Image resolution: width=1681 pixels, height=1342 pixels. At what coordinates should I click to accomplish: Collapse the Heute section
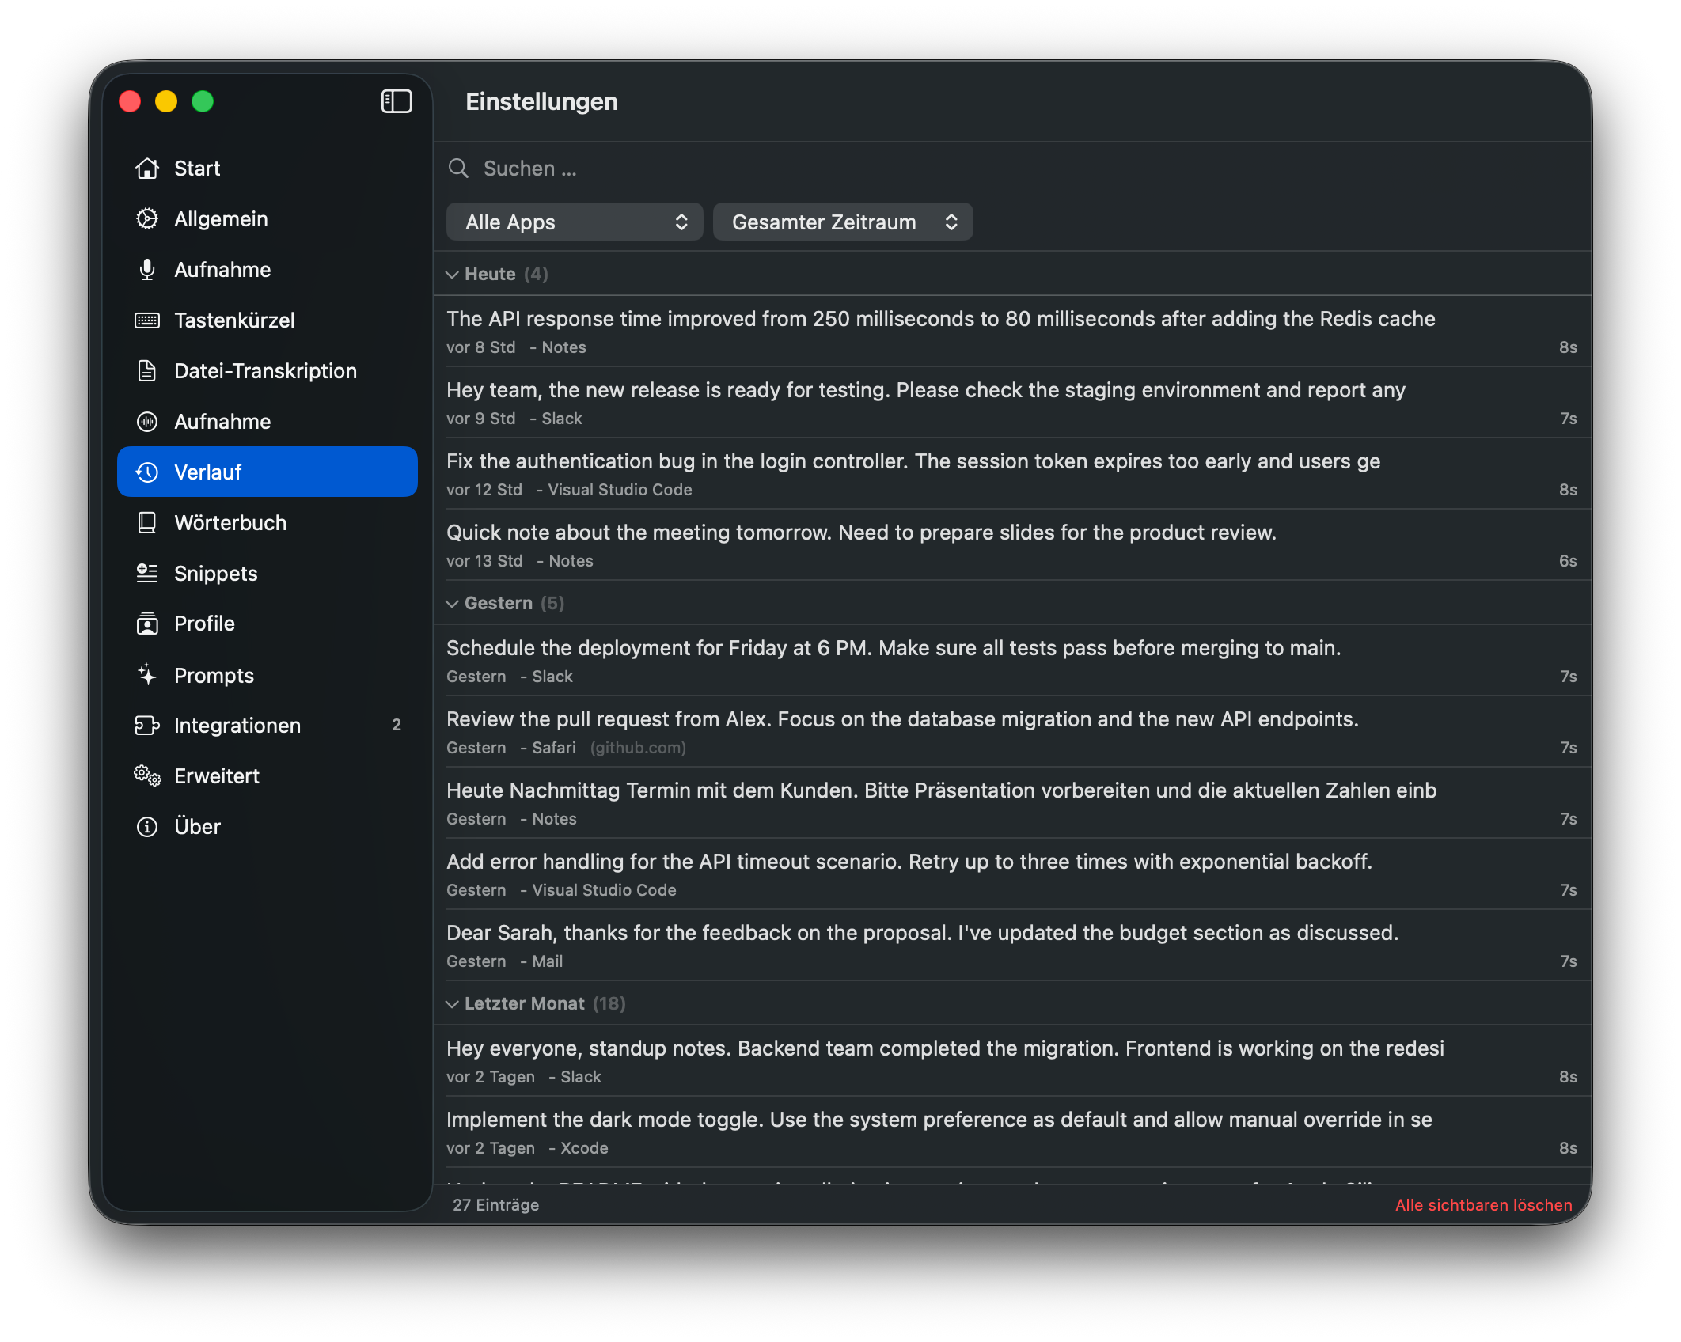coord(452,275)
